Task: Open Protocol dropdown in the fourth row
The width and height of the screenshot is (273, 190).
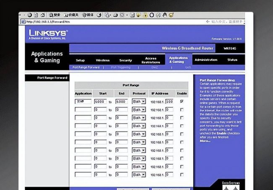Action: coord(139,126)
